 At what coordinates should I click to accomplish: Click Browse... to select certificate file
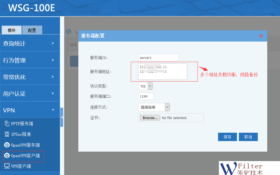pyautogui.click(x=150, y=118)
